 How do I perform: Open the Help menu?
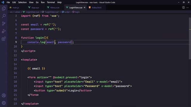coord(59,2)
